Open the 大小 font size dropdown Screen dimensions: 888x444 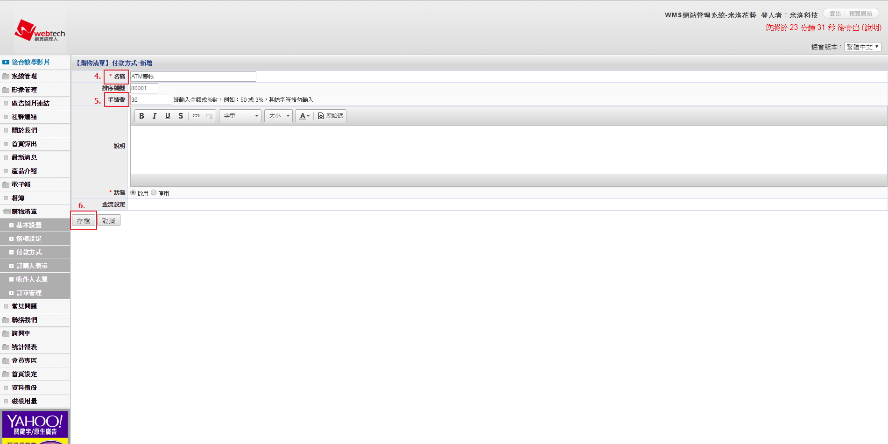coord(279,116)
